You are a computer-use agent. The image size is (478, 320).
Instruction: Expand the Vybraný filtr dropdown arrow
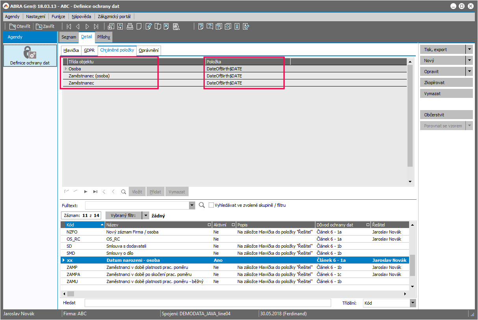(x=145, y=215)
